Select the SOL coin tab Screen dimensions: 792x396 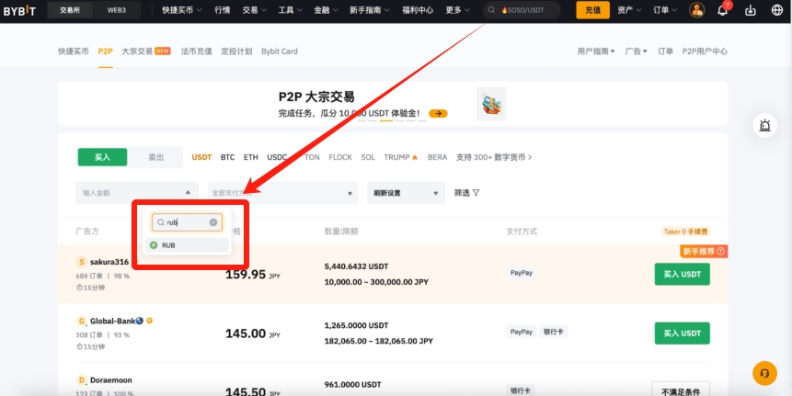tap(368, 157)
